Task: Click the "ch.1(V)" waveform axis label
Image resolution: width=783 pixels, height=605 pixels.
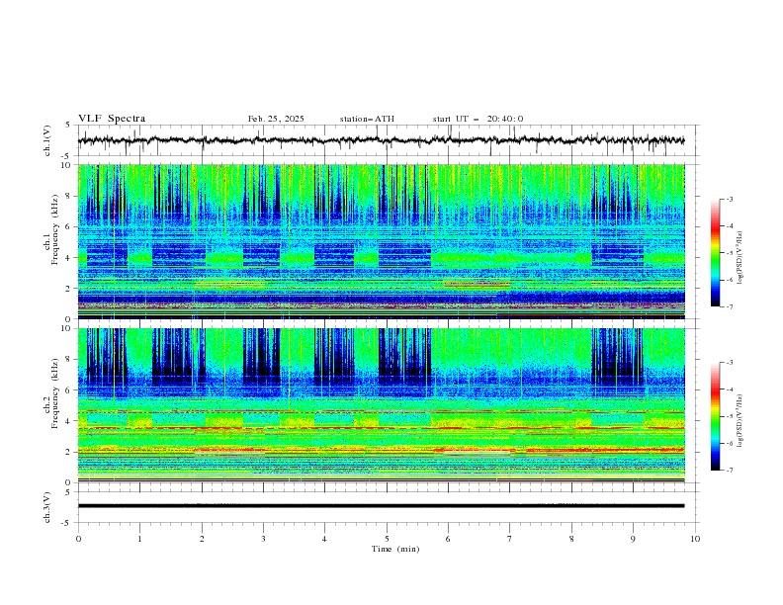Action: click(x=47, y=140)
